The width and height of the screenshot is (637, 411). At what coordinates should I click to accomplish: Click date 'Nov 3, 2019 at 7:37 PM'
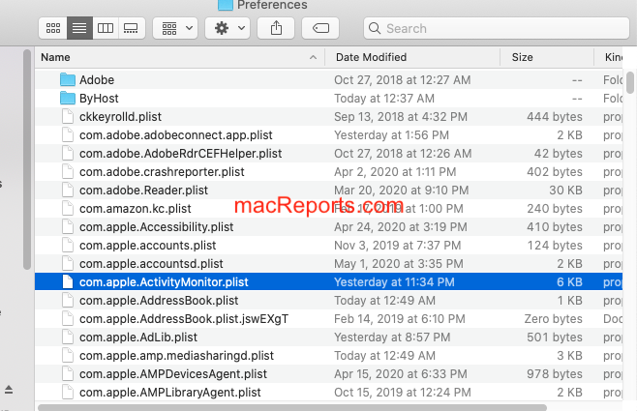pyautogui.click(x=397, y=245)
